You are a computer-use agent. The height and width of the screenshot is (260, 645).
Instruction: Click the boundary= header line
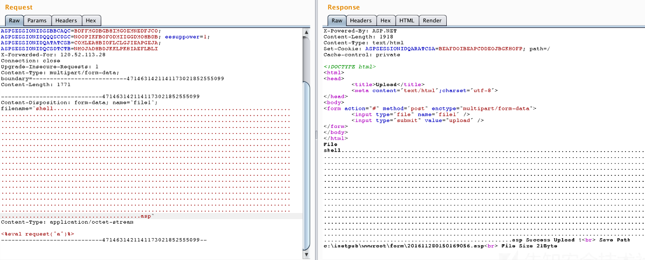click(x=113, y=79)
